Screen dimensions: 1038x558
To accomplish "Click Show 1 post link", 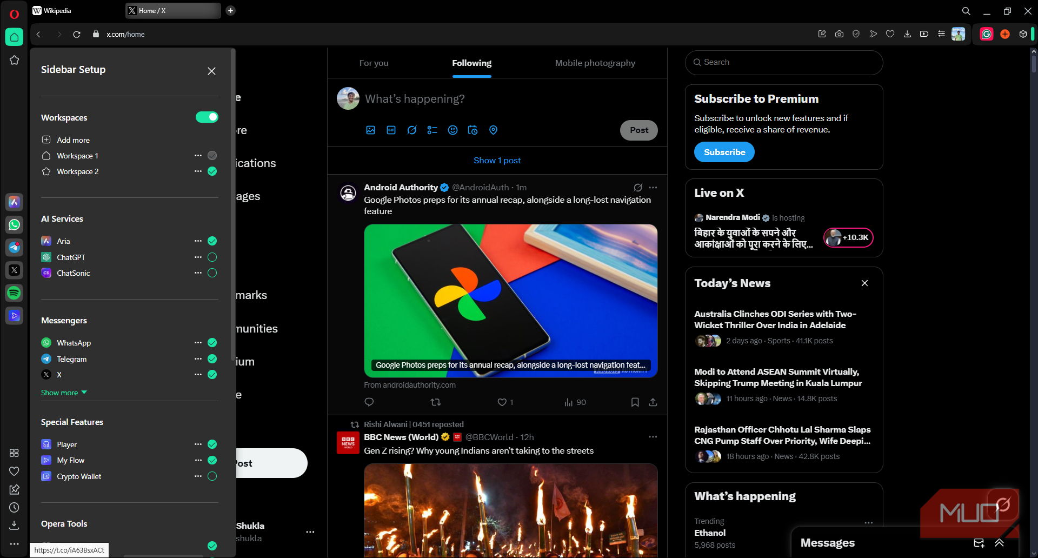I will (x=497, y=160).
